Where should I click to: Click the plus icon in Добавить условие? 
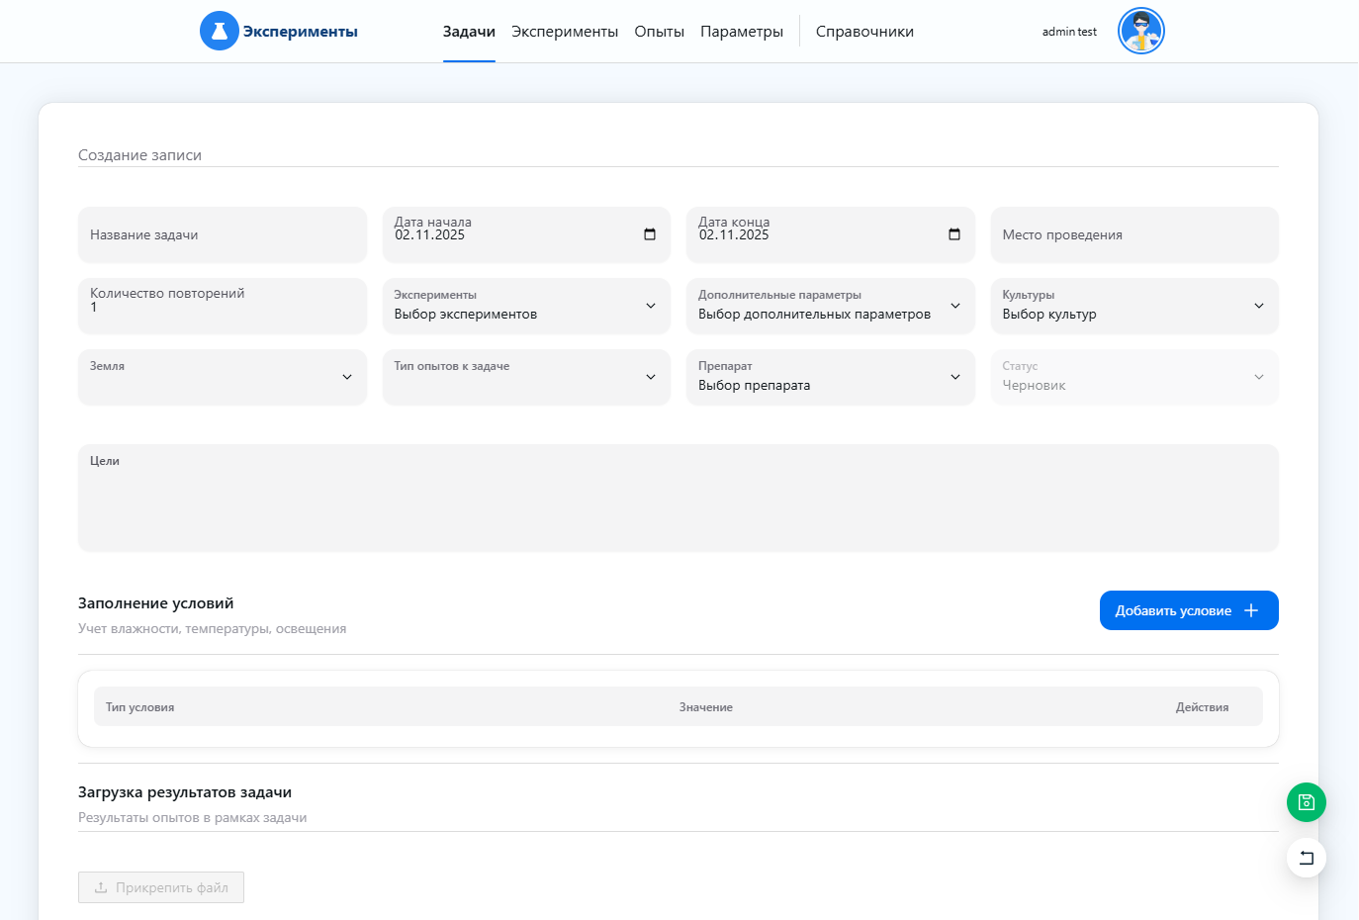pyautogui.click(x=1251, y=610)
